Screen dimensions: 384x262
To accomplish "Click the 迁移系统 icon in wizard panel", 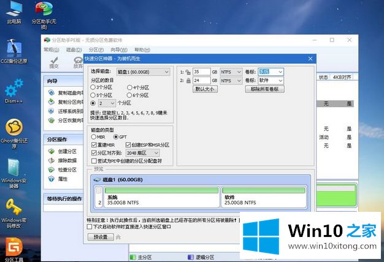I will [51, 111].
